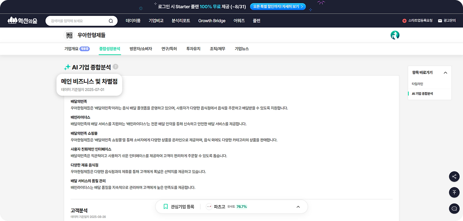463x221 pixels.
Task: Switch to the 연구/특허 tab
Action: (x=169, y=49)
